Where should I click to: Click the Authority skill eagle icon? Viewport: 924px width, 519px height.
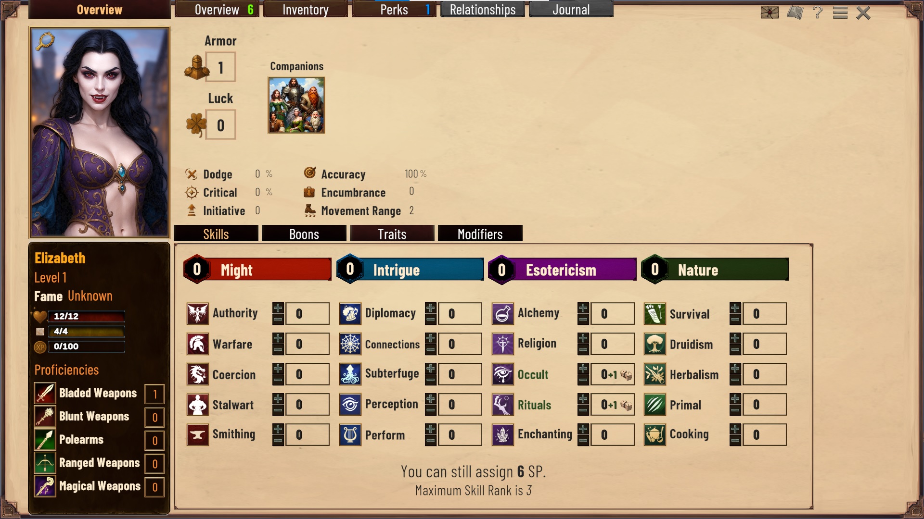(197, 314)
